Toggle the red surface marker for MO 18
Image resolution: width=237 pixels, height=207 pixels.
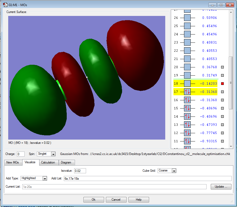[x=222, y=84]
